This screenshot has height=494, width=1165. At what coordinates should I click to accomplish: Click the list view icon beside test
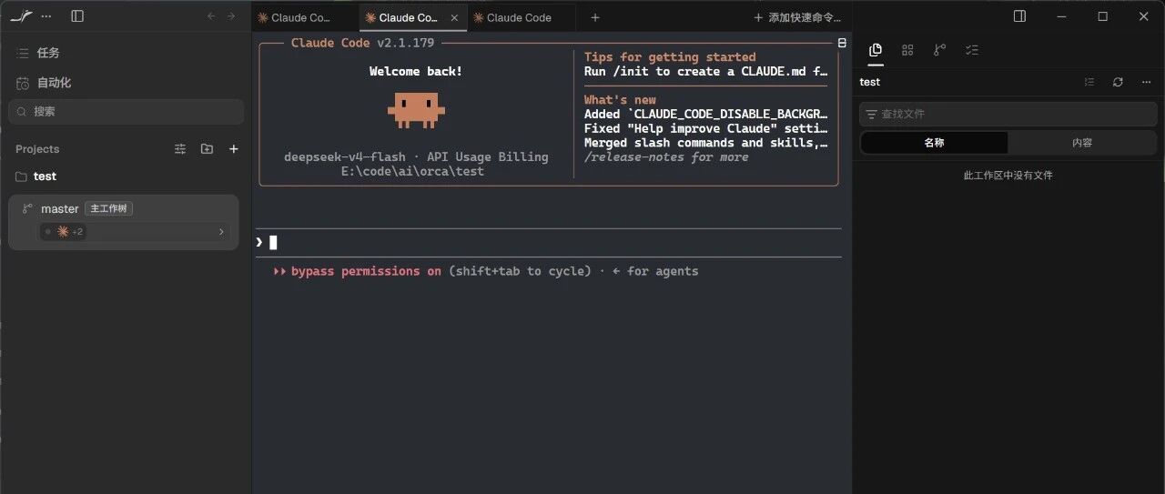click(x=1089, y=82)
